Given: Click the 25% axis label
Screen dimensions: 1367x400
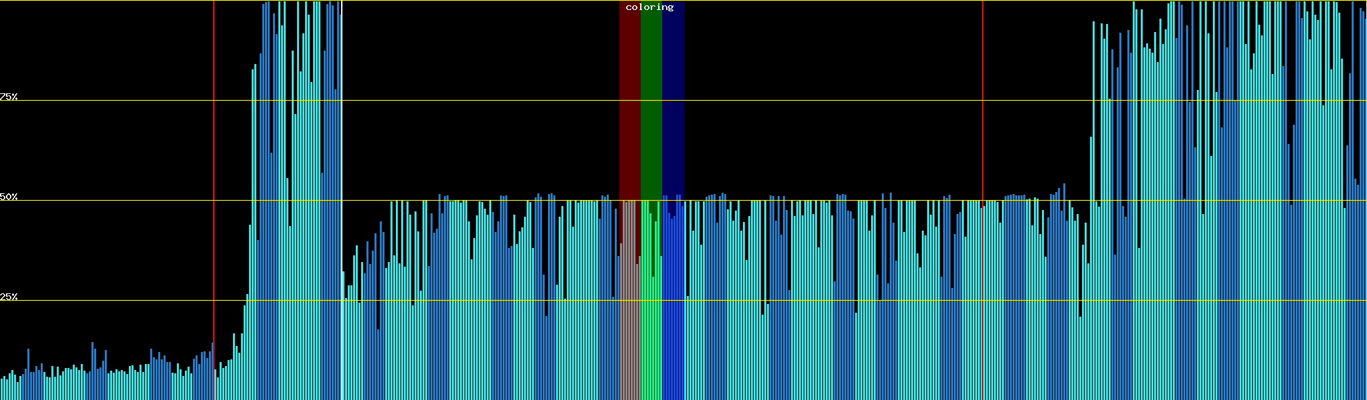Looking at the screenshot, I should pos(9,297).
